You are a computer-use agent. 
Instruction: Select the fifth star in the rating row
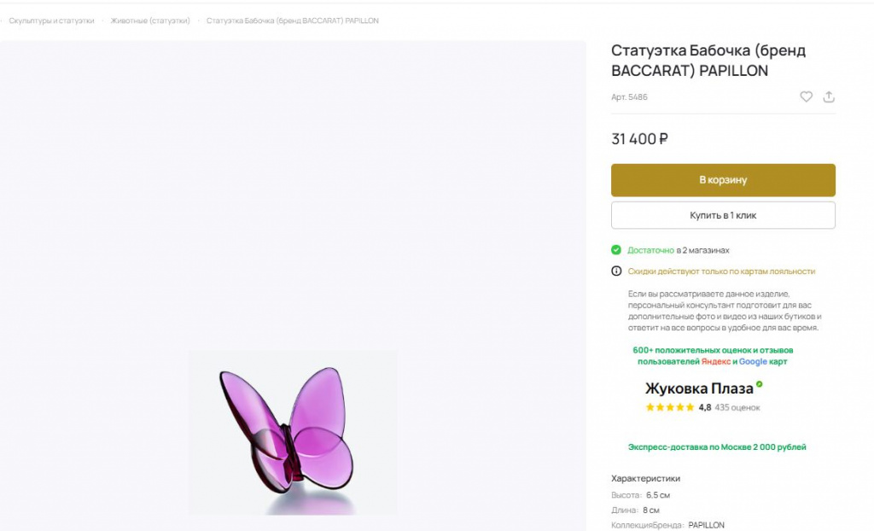[x=688, y=407]
